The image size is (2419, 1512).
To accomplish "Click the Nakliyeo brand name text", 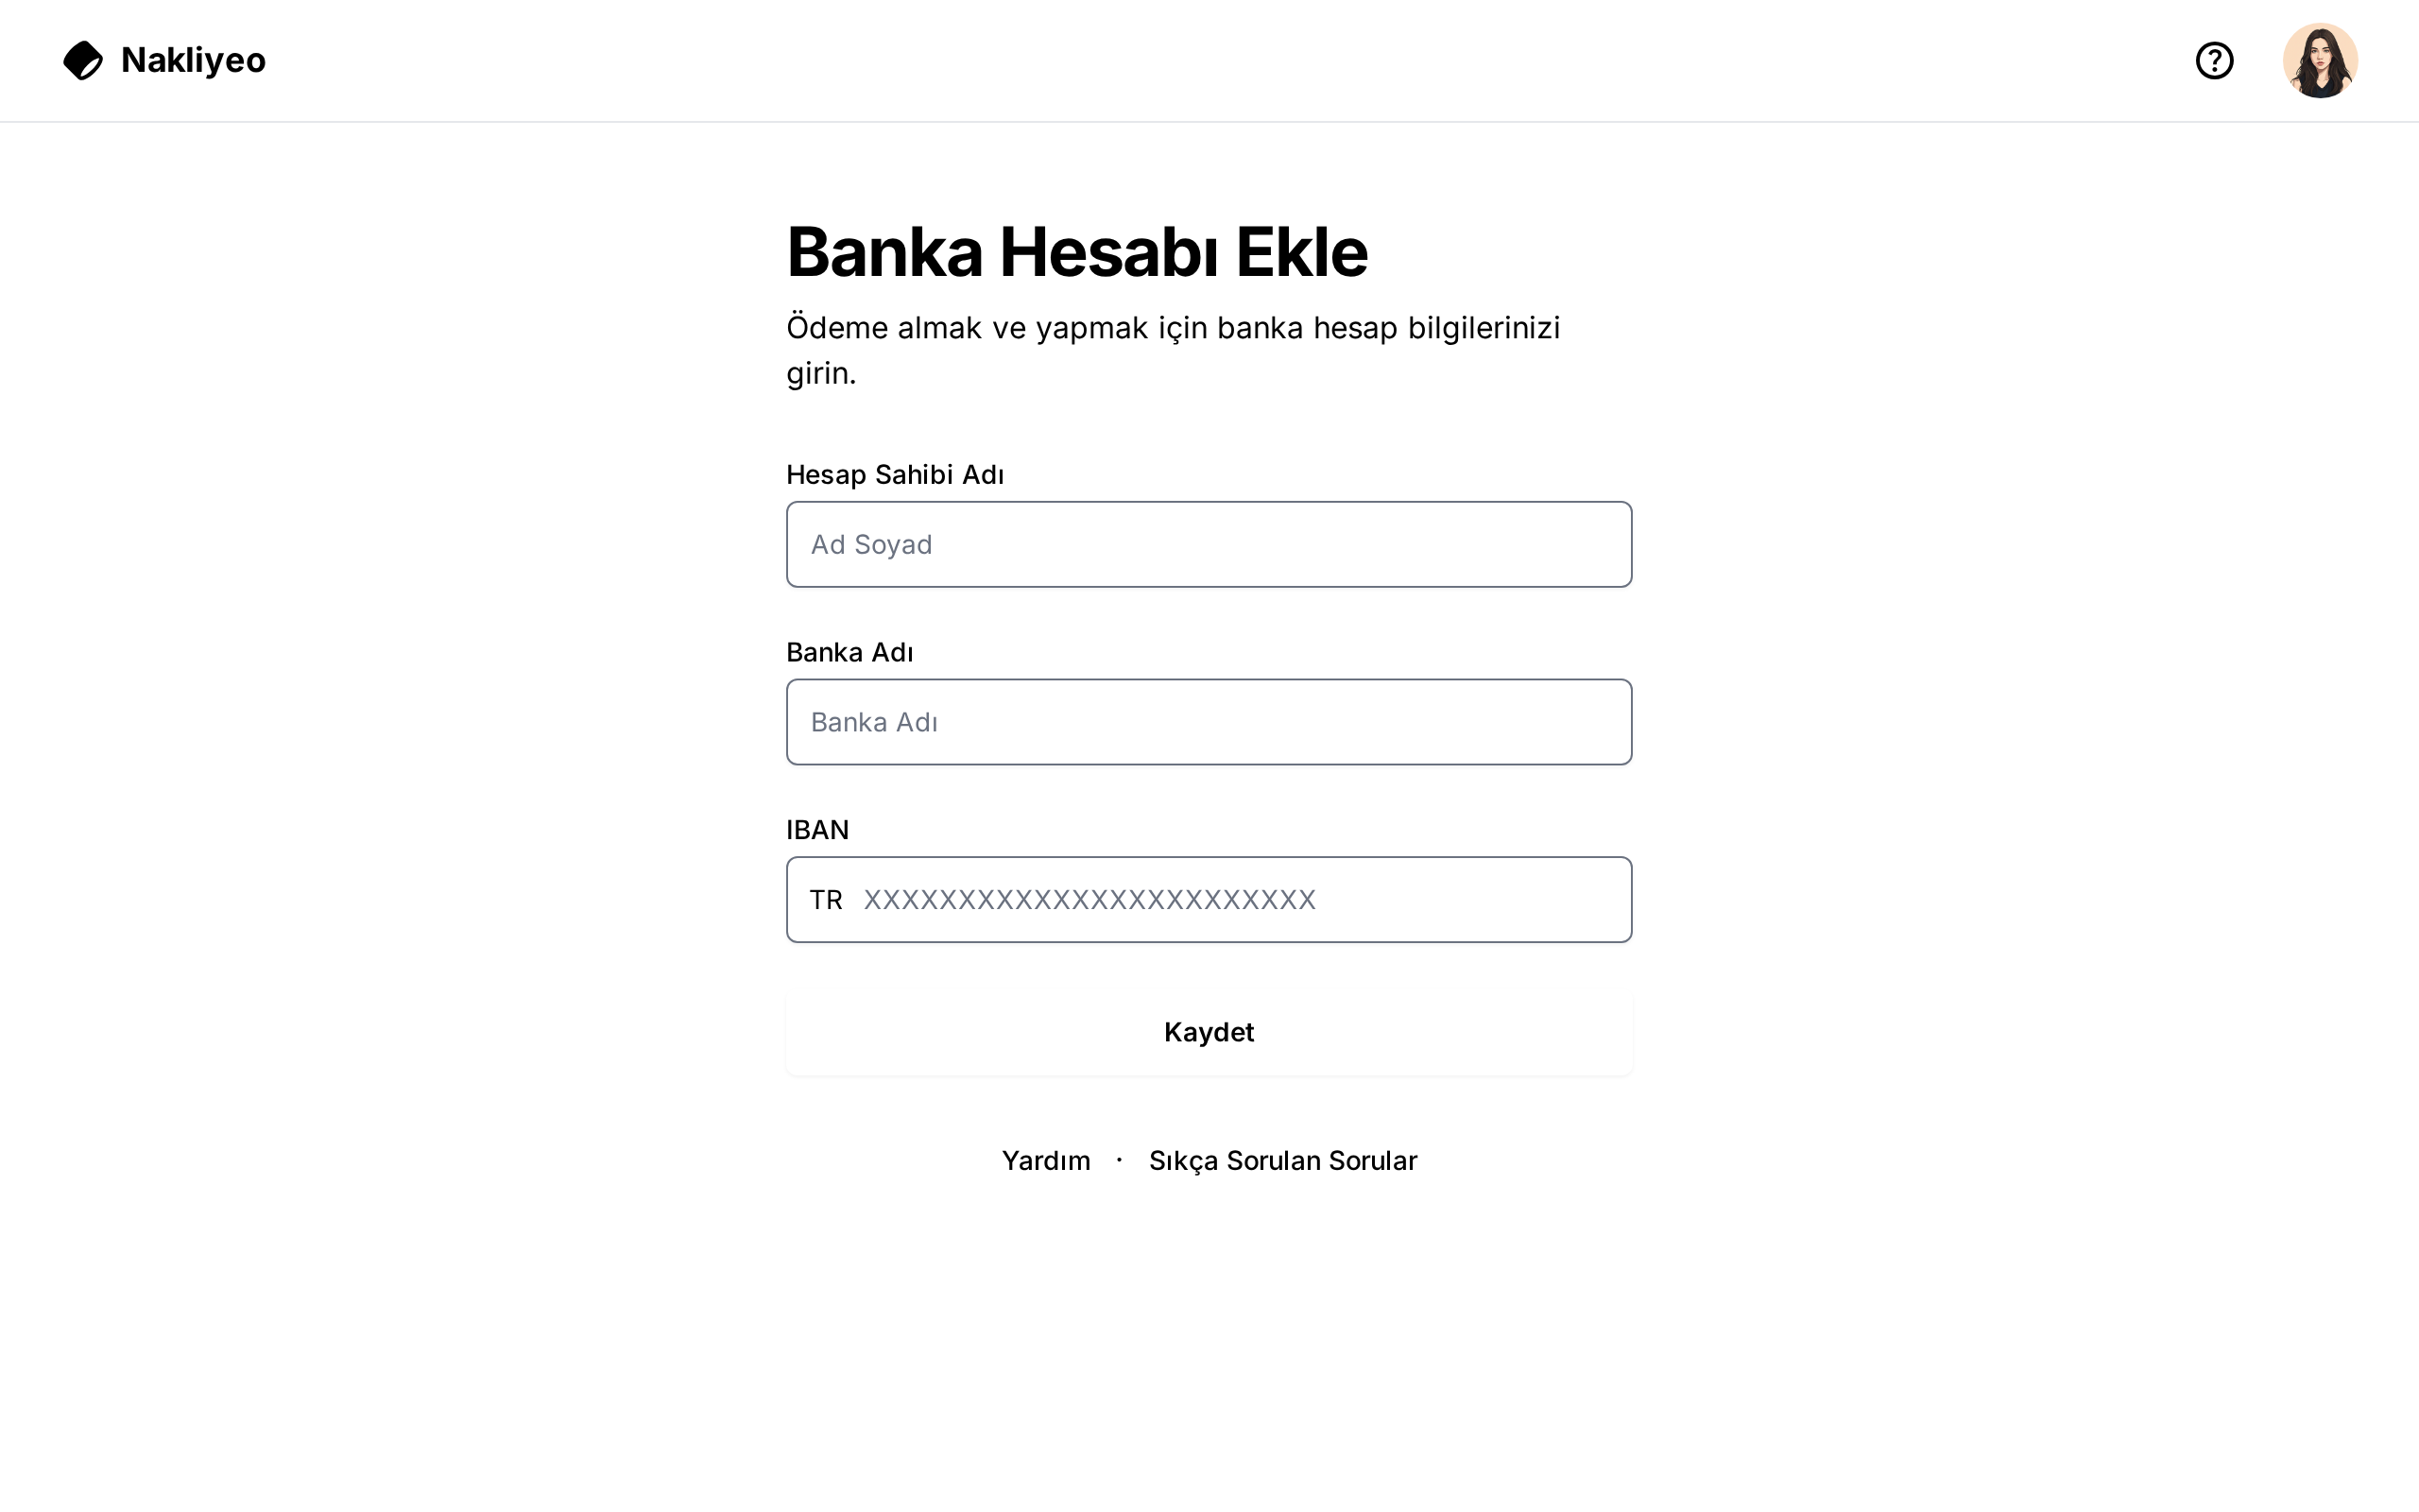I will (193, 60).
